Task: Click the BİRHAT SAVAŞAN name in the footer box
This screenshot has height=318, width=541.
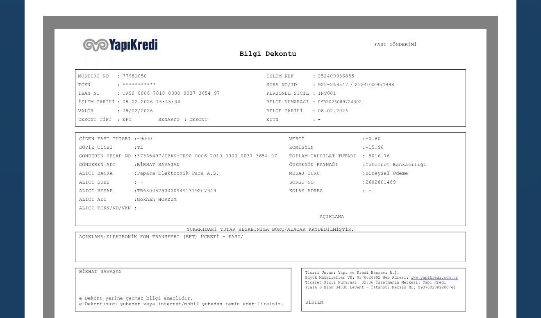Action: pos(100,272)
